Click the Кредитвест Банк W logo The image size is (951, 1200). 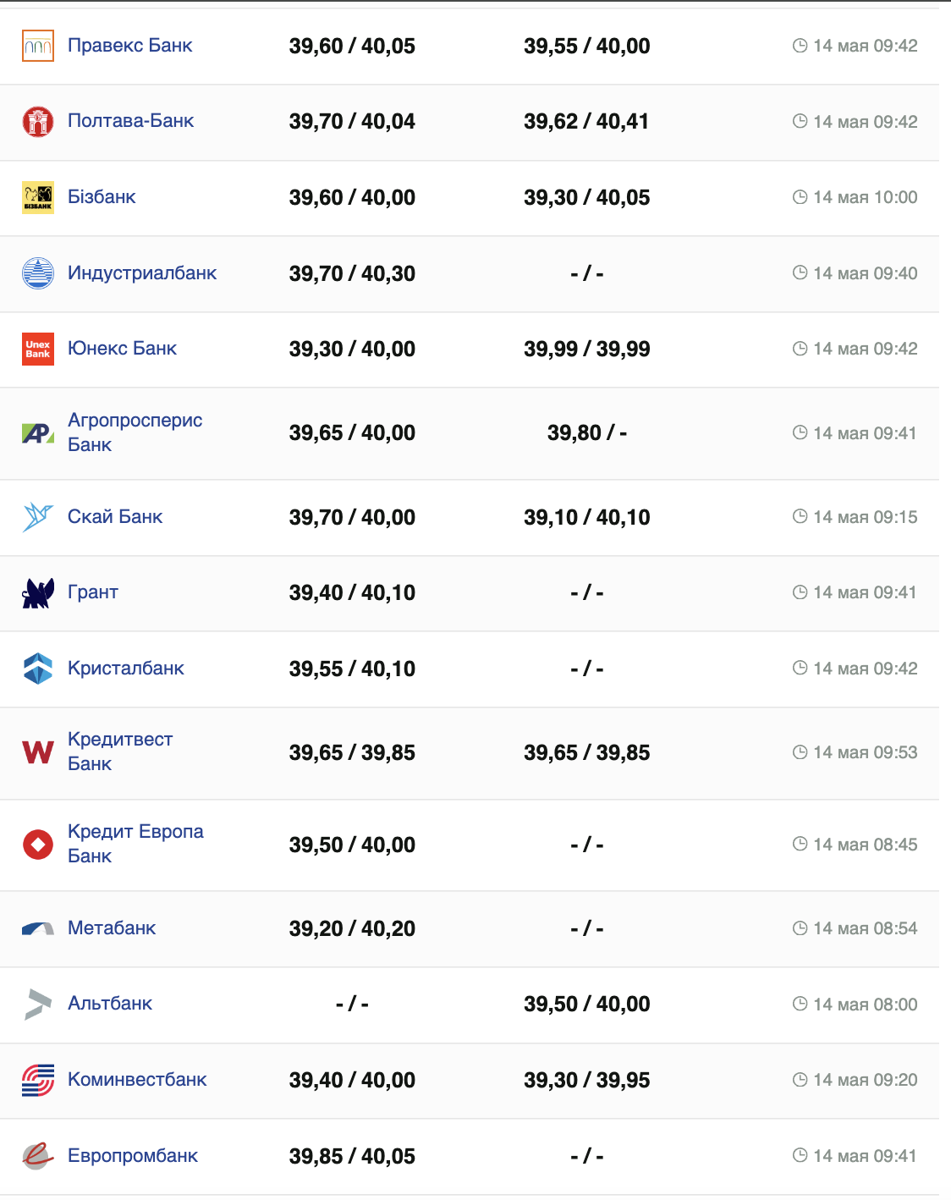pyautogui.click(x=38, y=752)
